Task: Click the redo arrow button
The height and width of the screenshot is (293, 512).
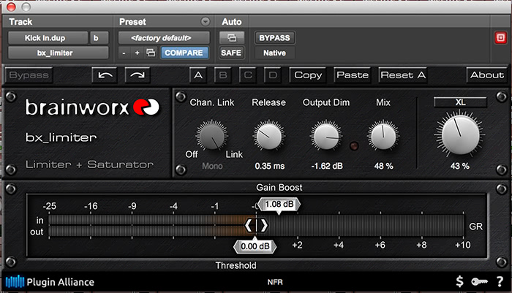Action: [x=138, y=75]
